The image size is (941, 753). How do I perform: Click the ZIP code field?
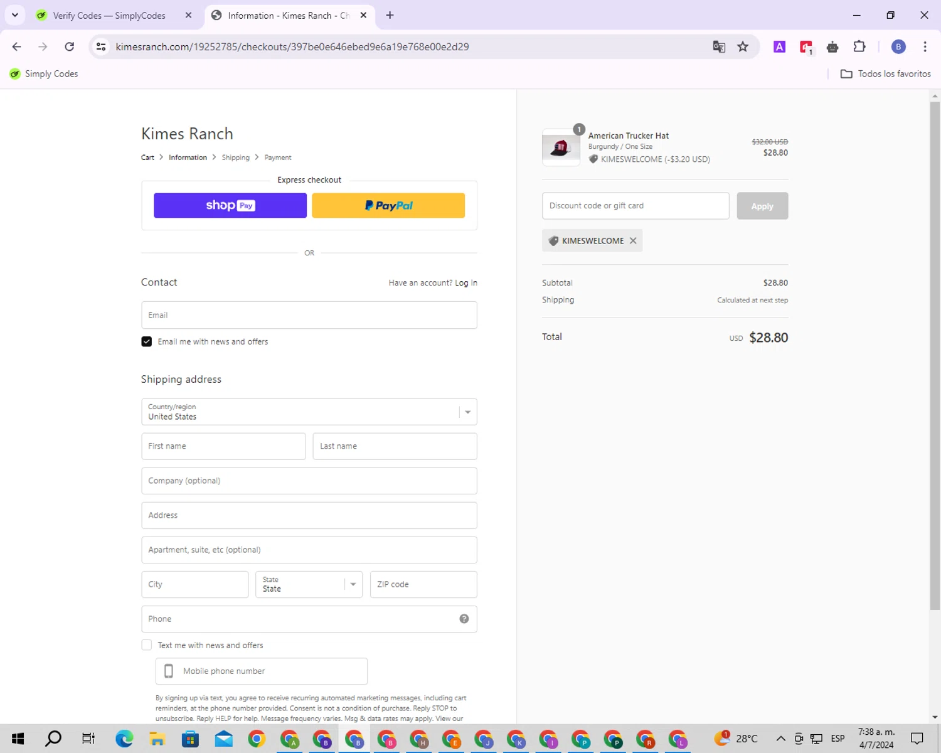click(x=423, y=584)
